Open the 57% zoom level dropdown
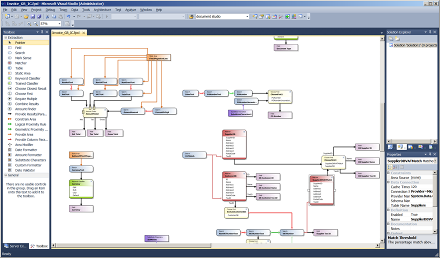This screenshot has width=440, height=258. [59, 24]
